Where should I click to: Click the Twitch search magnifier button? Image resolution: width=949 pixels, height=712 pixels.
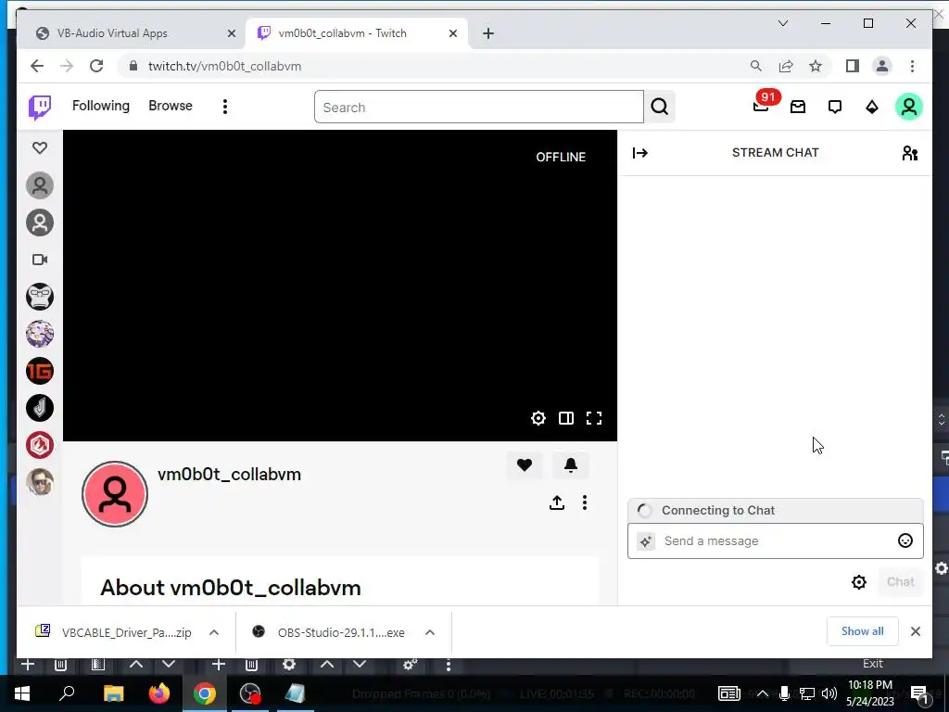pyautogui.click(x=660, y=107)
